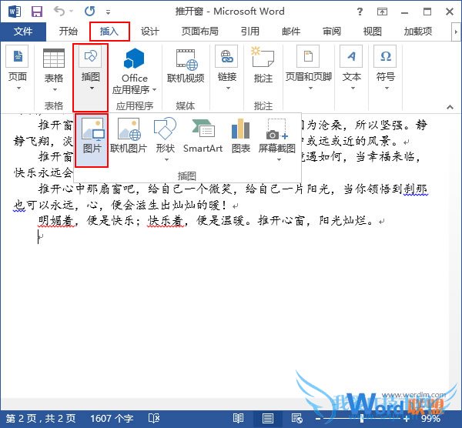Expand the 链接 links group
Screen dimensions: 462x428
click(x=227, y=69)
